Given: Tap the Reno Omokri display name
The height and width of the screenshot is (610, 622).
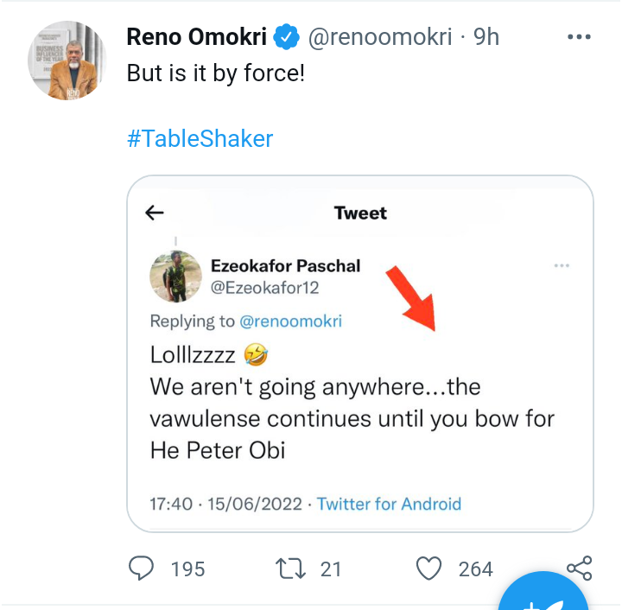Looking at the screenshot, I should tap(198, 37).
